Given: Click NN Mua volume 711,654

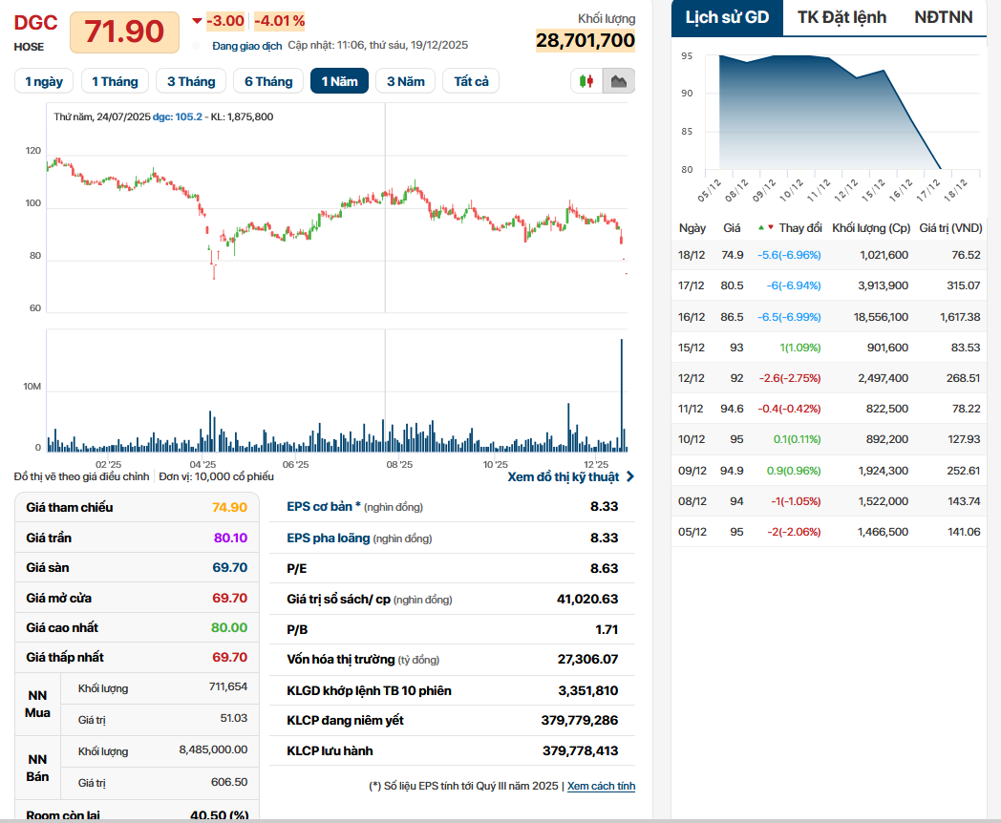Looking at the screenshot, I should click(x=228, y=687).
